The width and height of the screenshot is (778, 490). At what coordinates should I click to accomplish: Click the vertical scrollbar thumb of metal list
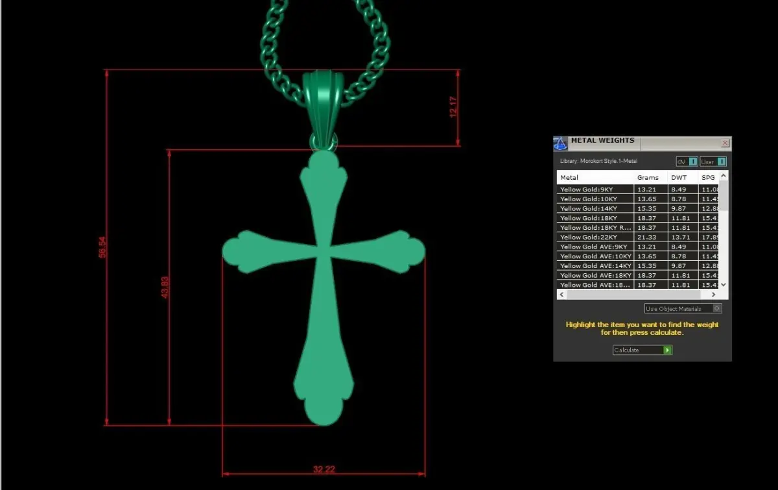point(724,195)
